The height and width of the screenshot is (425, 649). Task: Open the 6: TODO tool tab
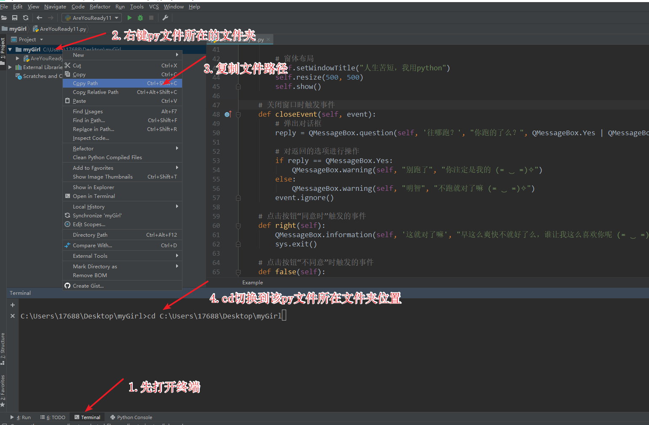pos(53,417)
